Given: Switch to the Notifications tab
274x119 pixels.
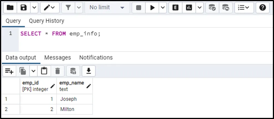Looking at the screenshot, I should 96,57.
